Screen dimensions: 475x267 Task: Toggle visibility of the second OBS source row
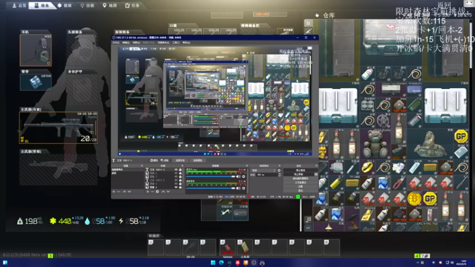coord(176,173)
